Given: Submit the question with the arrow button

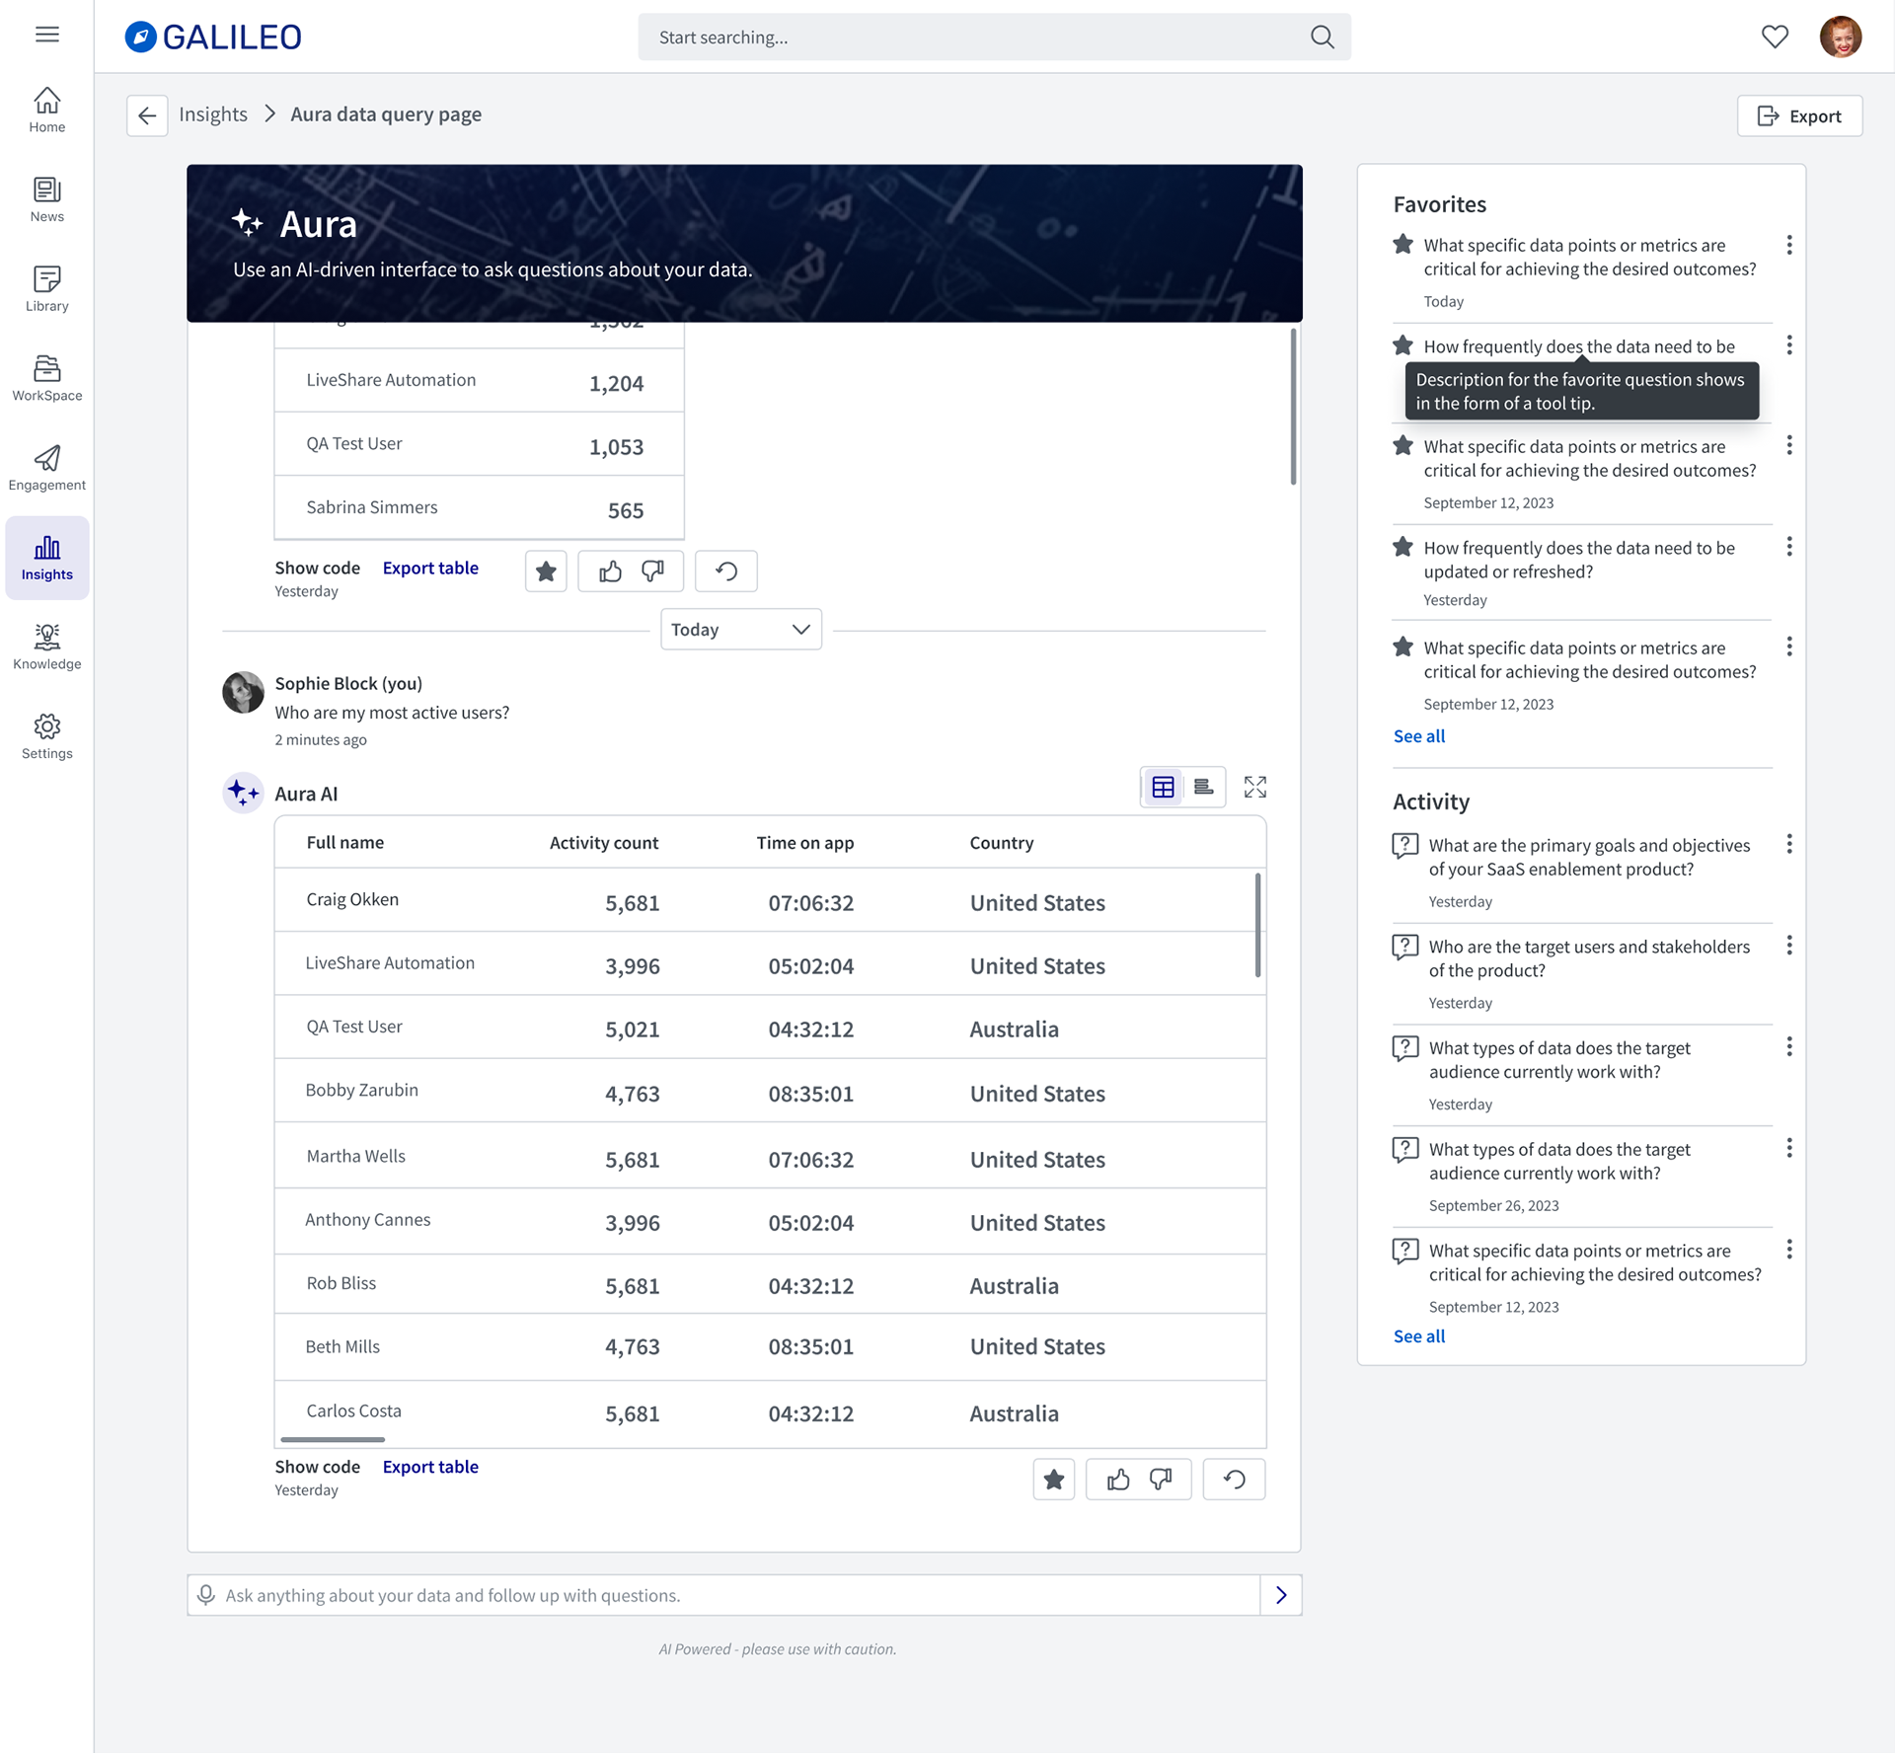Looking at the screenshot, I should 1281,1595.
